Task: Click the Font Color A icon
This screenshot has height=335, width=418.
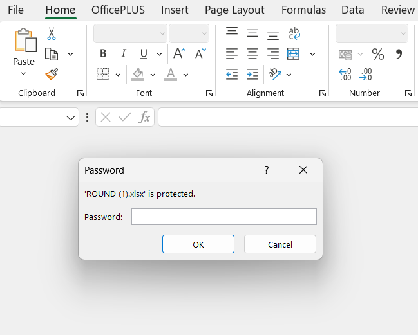Action: tap(171, 74)
